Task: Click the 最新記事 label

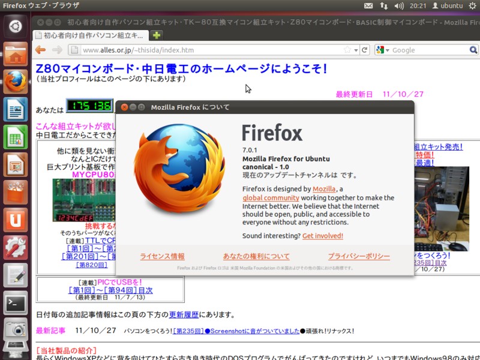Action: (50, 331)
